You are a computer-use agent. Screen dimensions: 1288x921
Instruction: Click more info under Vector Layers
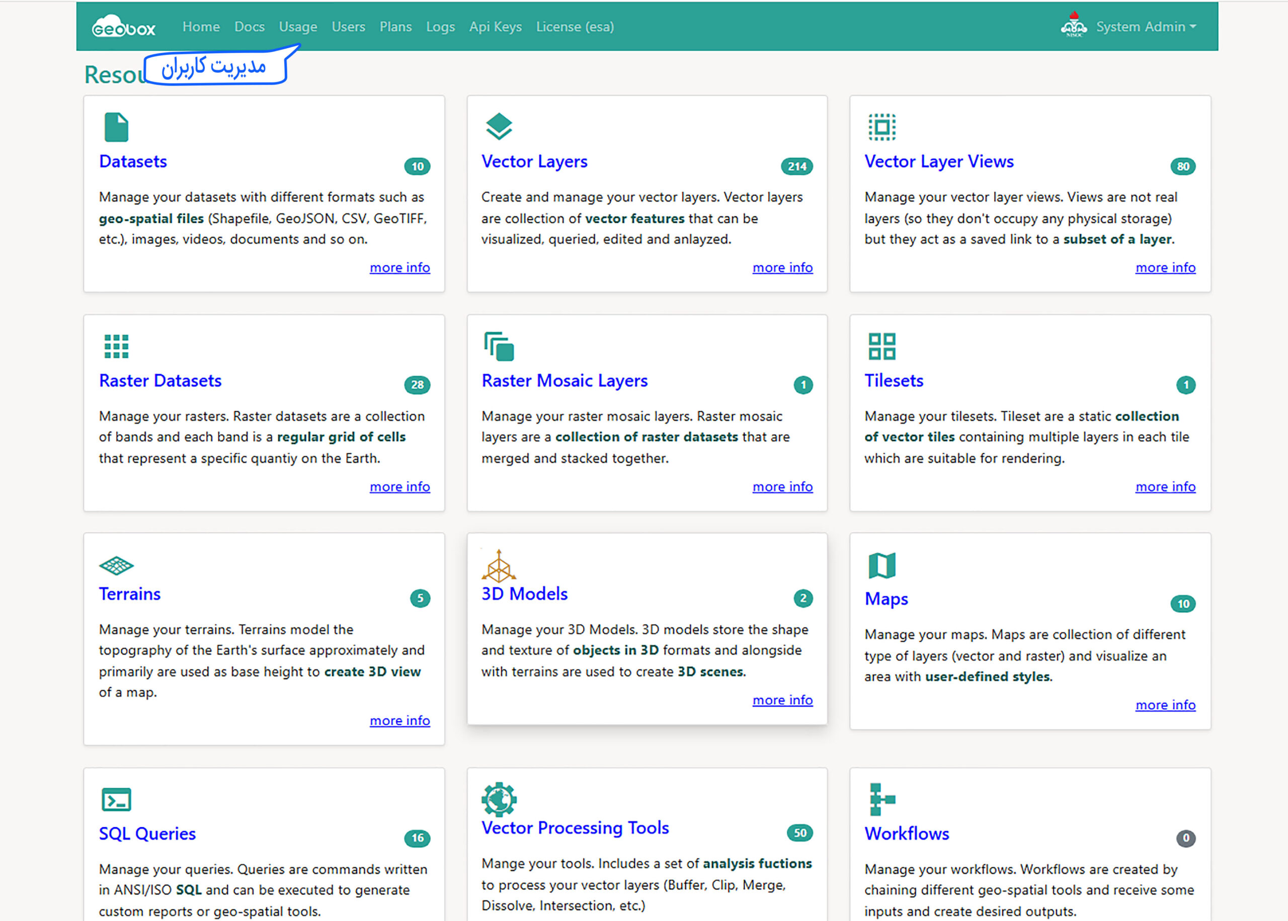click(782, 267)
